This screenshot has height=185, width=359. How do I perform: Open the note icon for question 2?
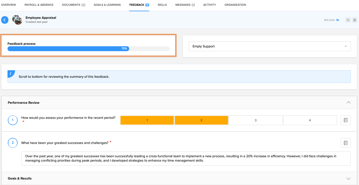(345, 143)
